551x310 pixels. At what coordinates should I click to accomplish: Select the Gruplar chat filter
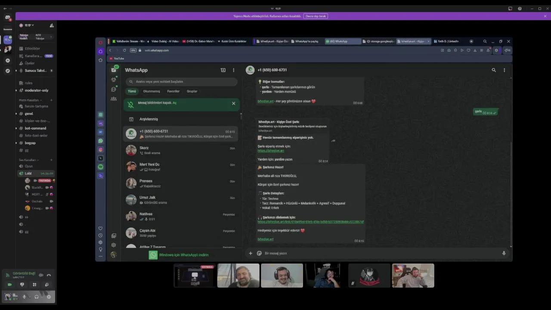point(192,91)
